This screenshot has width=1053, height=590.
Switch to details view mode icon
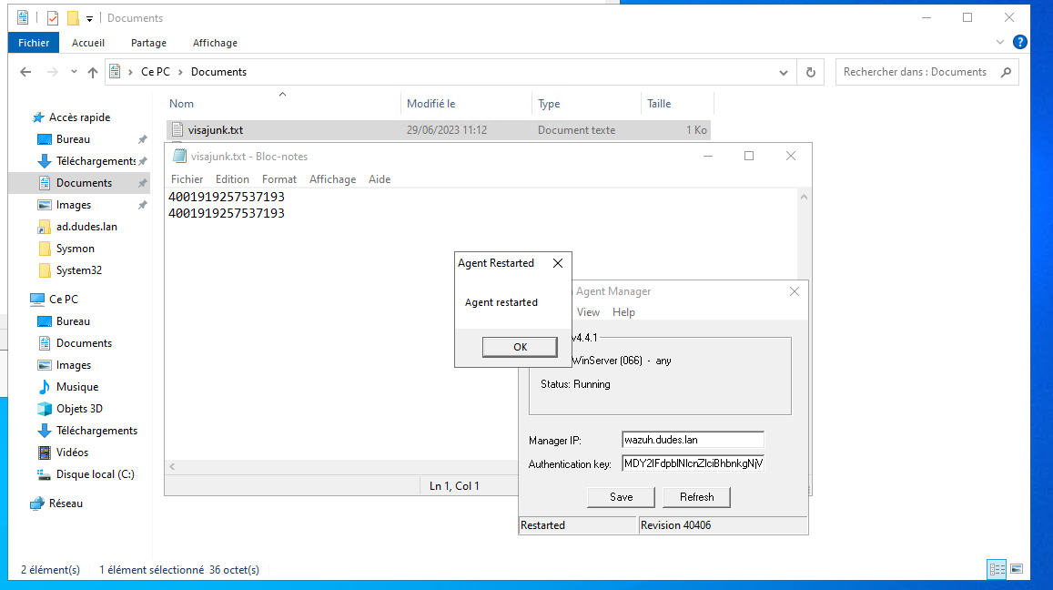point(997,569)
